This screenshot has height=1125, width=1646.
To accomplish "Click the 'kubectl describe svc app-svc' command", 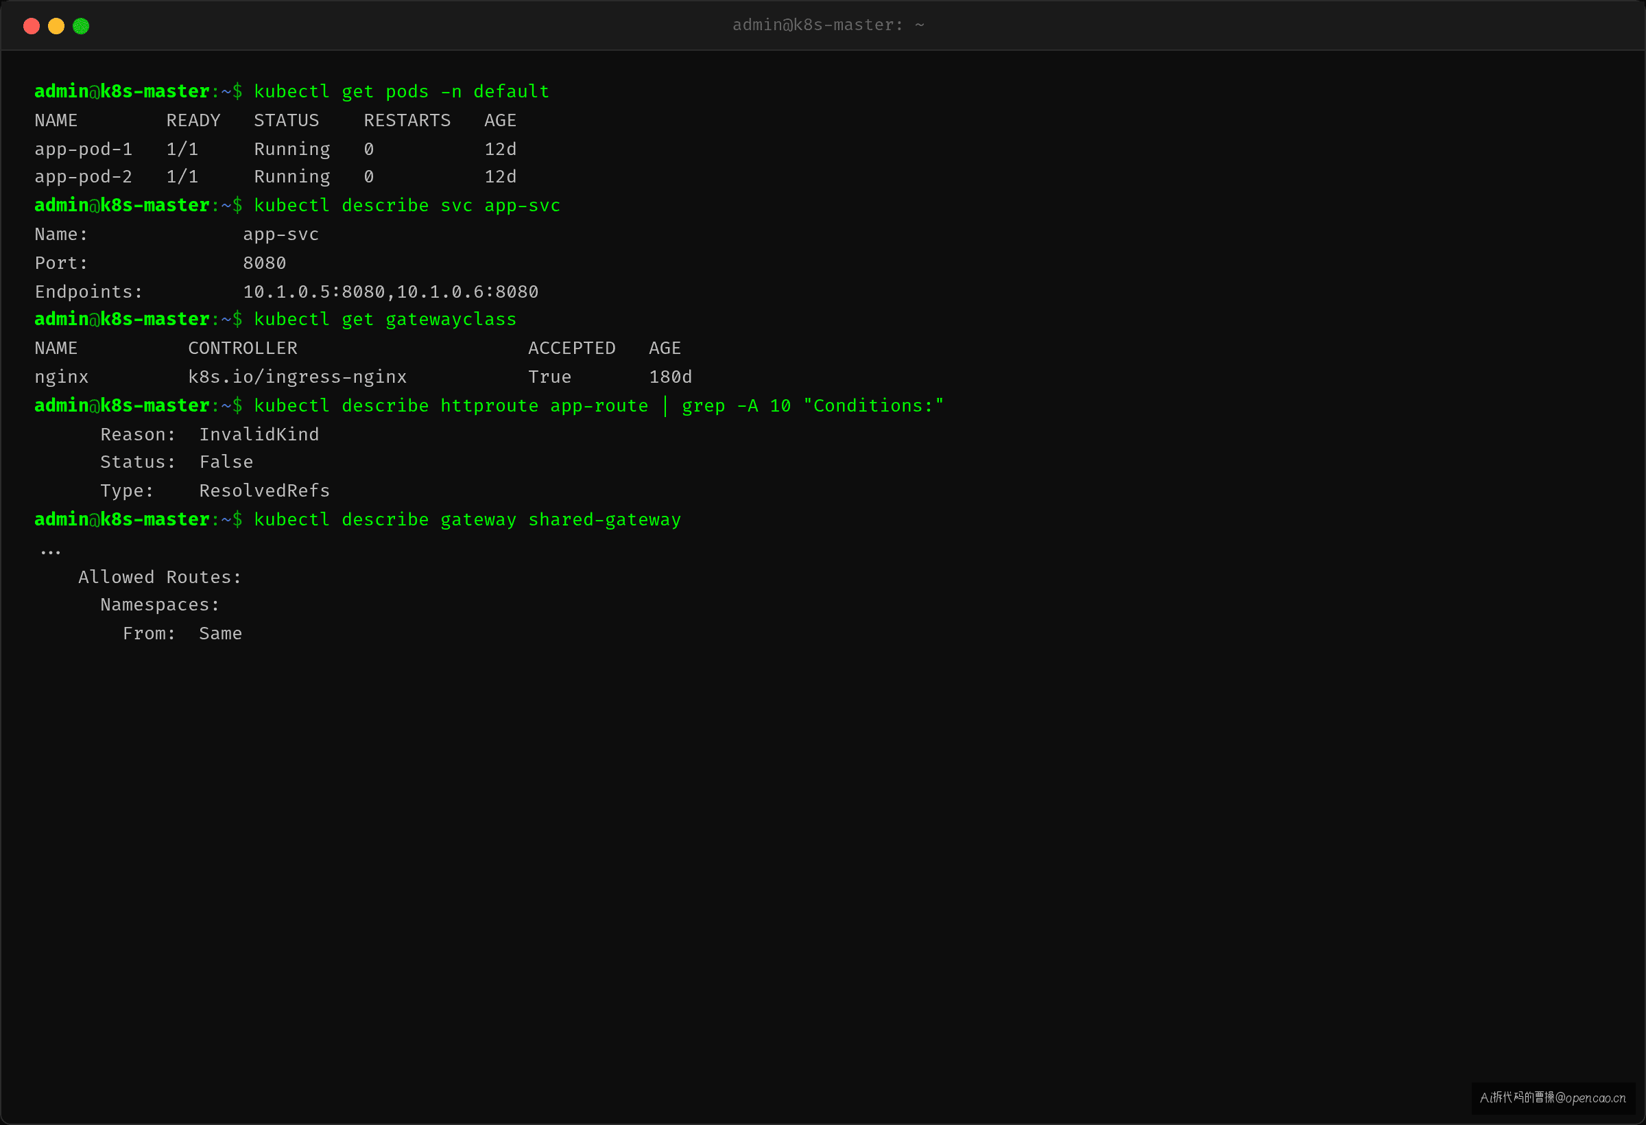I will [x=407, y=206].
